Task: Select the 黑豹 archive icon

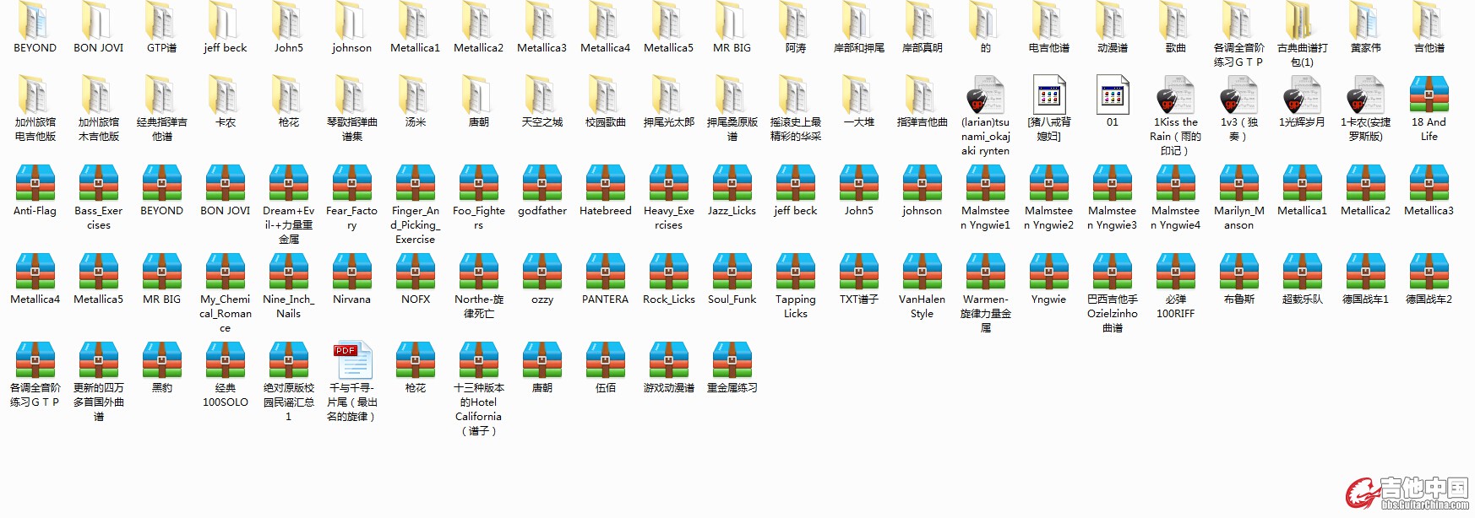Action: pyautogui.click(x=162, y=360)
